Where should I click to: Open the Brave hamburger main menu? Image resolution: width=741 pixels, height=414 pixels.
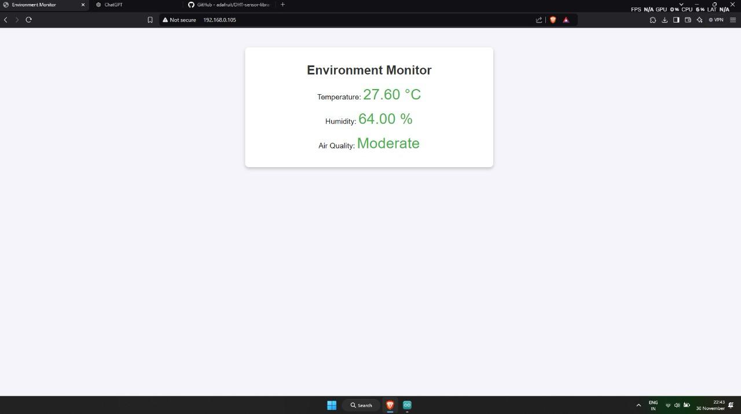click(733, 20)
